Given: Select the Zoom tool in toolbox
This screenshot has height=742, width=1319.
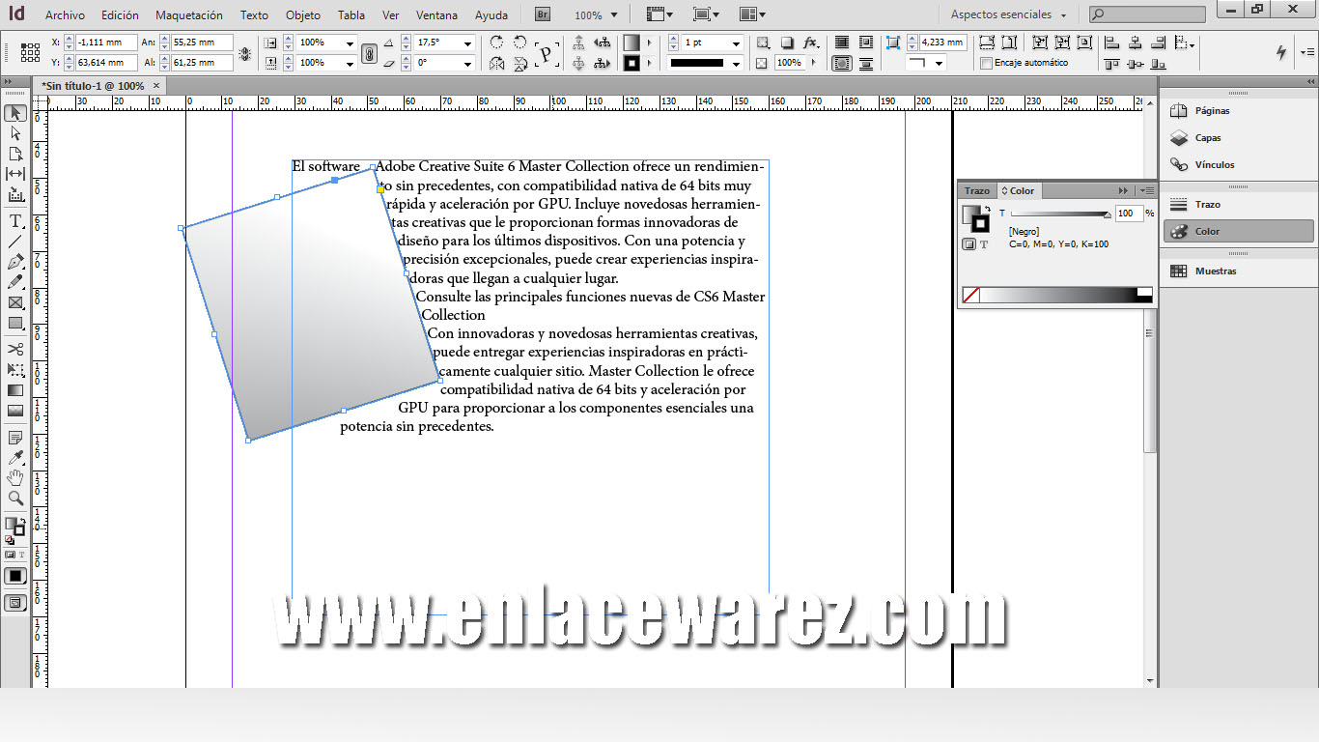Looking at the screenshot, I should (15, 499).
